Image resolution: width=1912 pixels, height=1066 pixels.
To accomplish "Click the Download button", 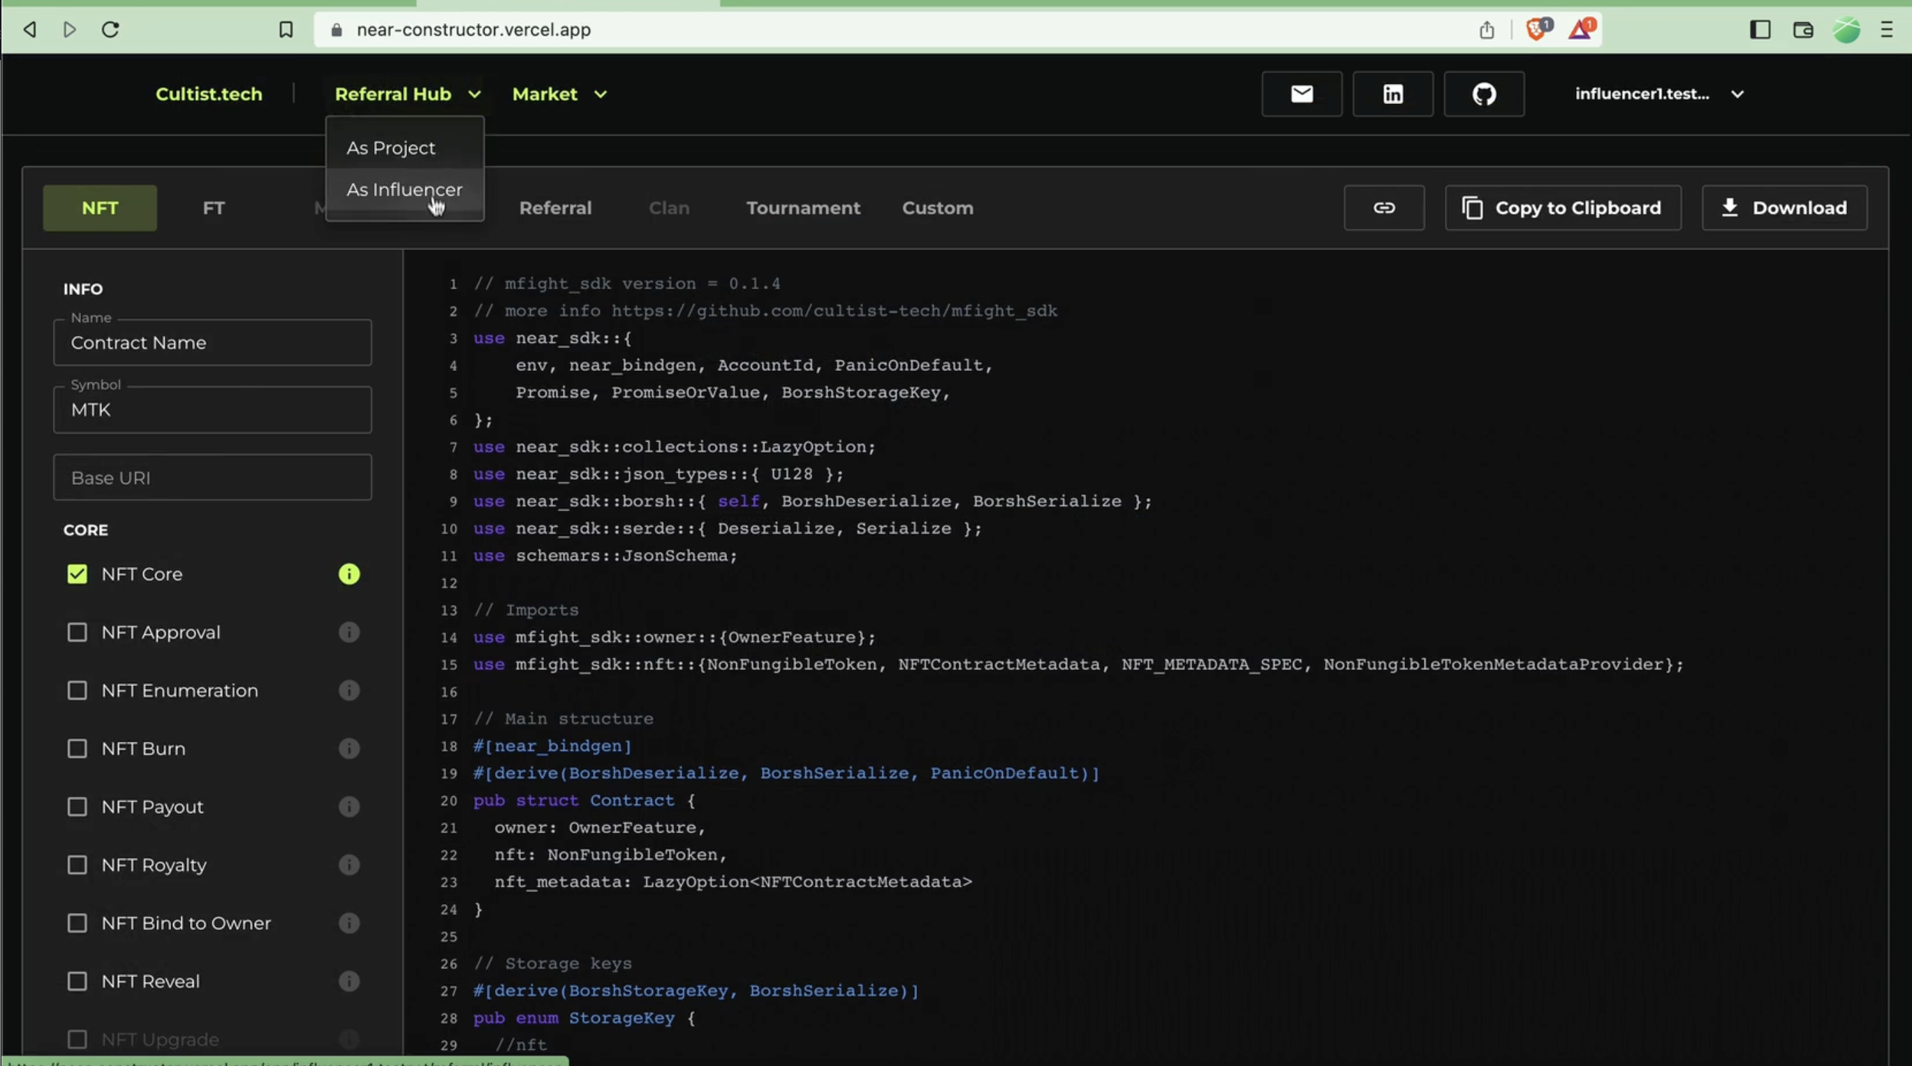I will [x=1784, y=208].
